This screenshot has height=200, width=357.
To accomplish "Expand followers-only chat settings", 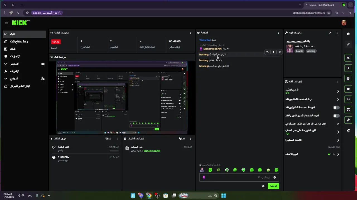I will click(x=338, y=99).
